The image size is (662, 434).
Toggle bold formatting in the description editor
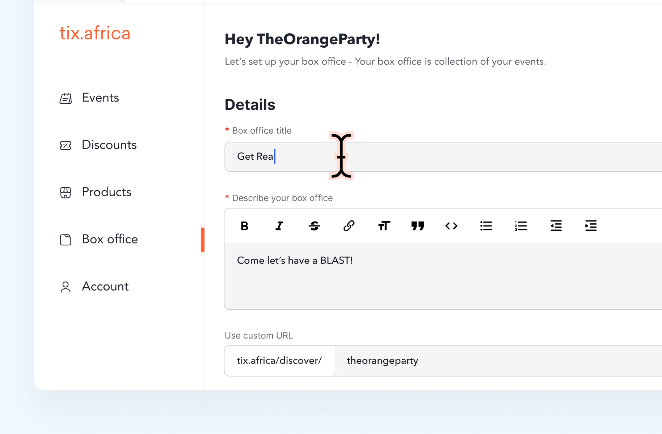click(244, 226)
